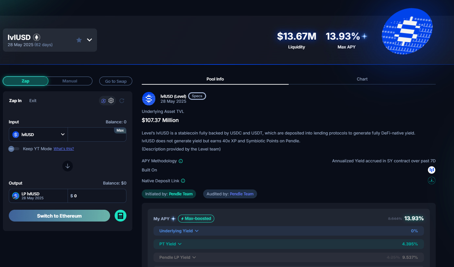Show Native Deposit Link info icon
This screenshot has height=267, width=454.
[183, 181]
